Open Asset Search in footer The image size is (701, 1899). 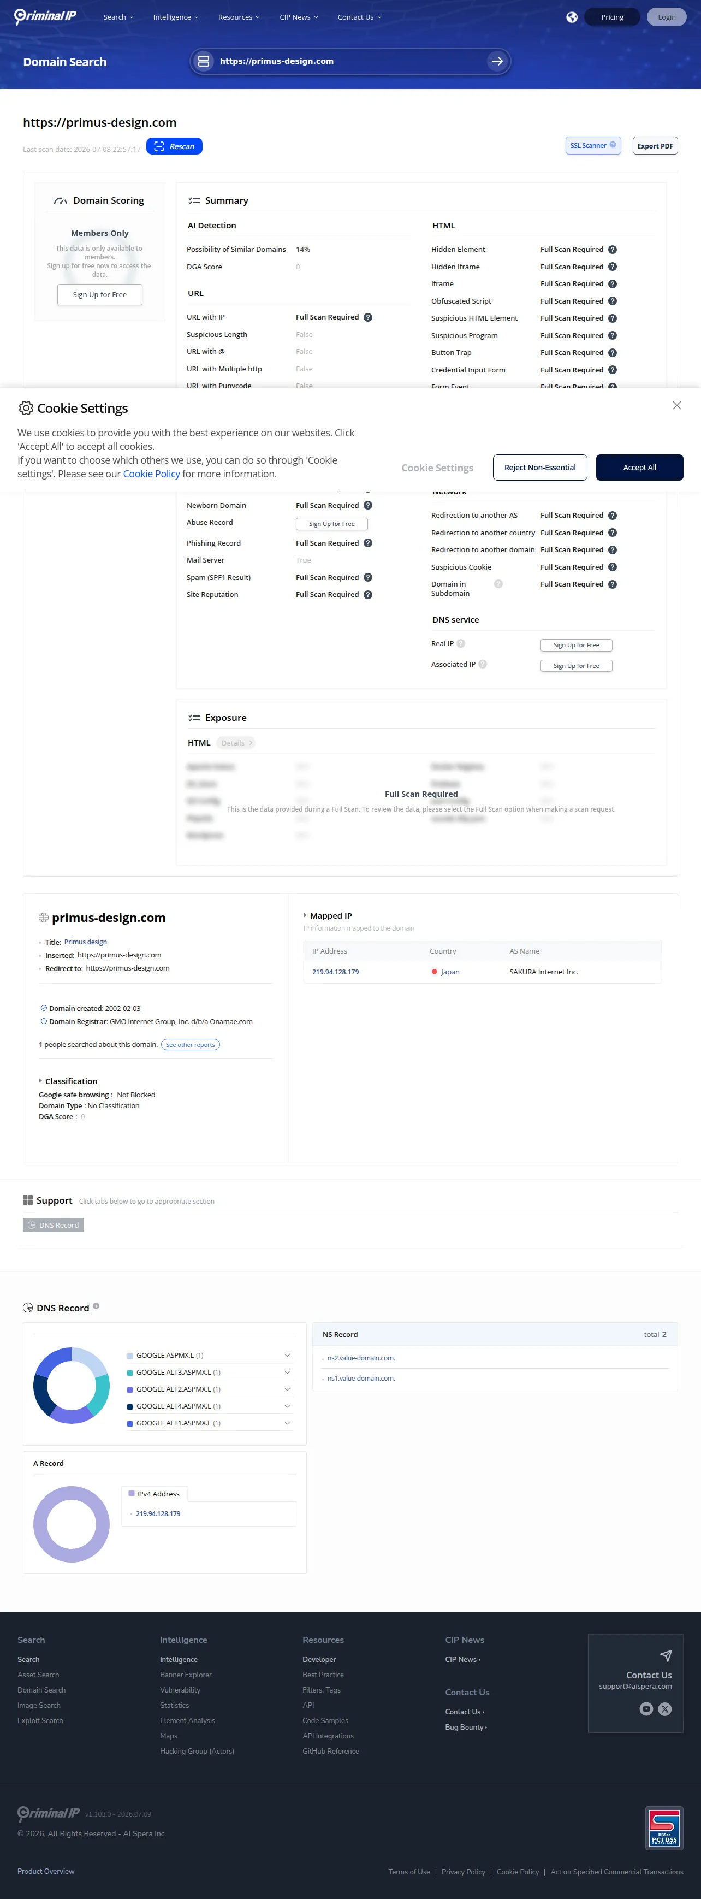pyautogui.click(x=38, y=1675)
